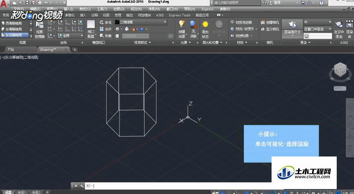
Task: Open the Dimension (标注) menu
Action: 136,9
